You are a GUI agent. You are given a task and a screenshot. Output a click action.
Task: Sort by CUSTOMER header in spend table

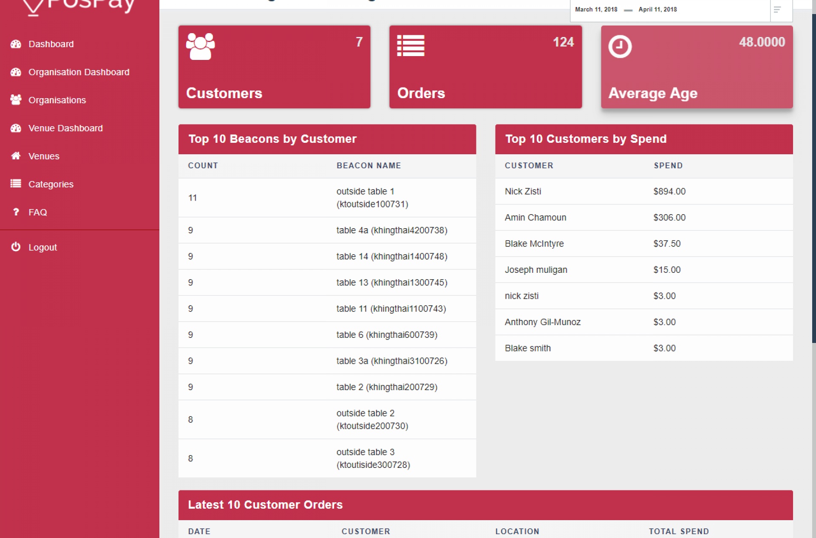click(529, 165)
